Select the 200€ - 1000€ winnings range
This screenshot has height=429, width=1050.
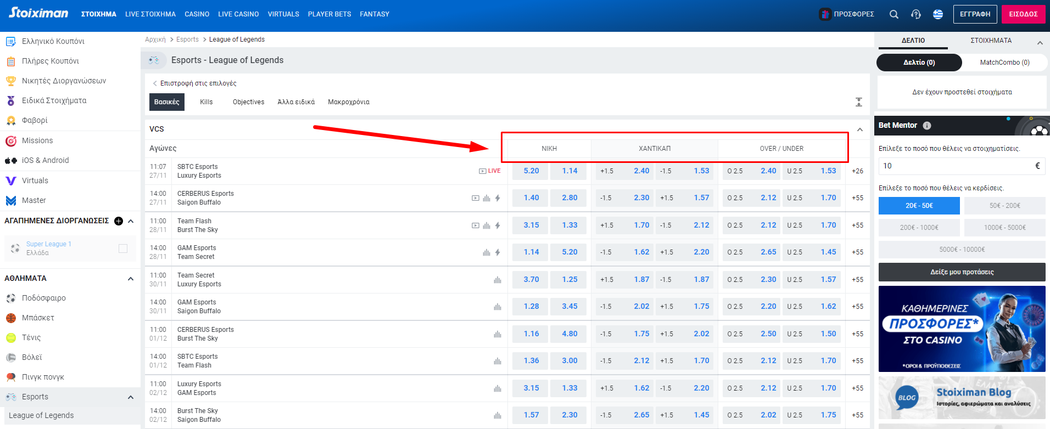coord(919,228)
